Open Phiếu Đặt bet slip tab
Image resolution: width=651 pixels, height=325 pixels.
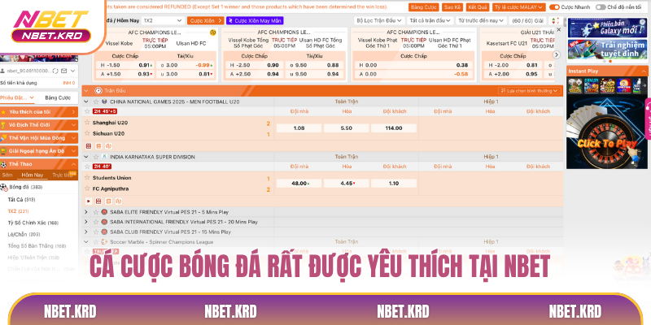tap(19, 97)
